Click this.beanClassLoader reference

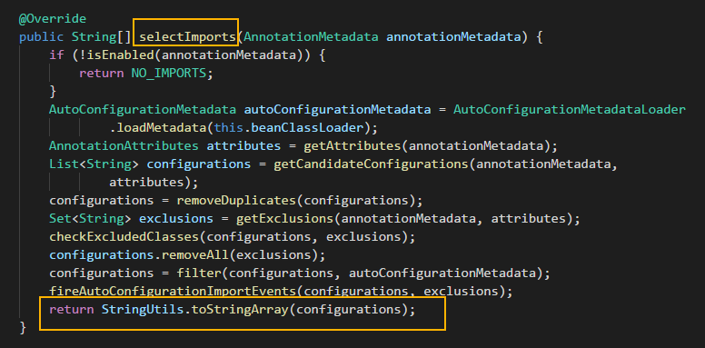(289, 128)
